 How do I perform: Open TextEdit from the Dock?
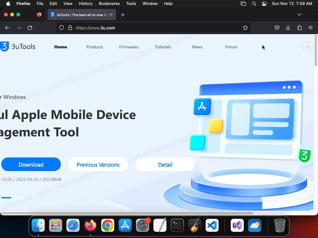[160, 225]
